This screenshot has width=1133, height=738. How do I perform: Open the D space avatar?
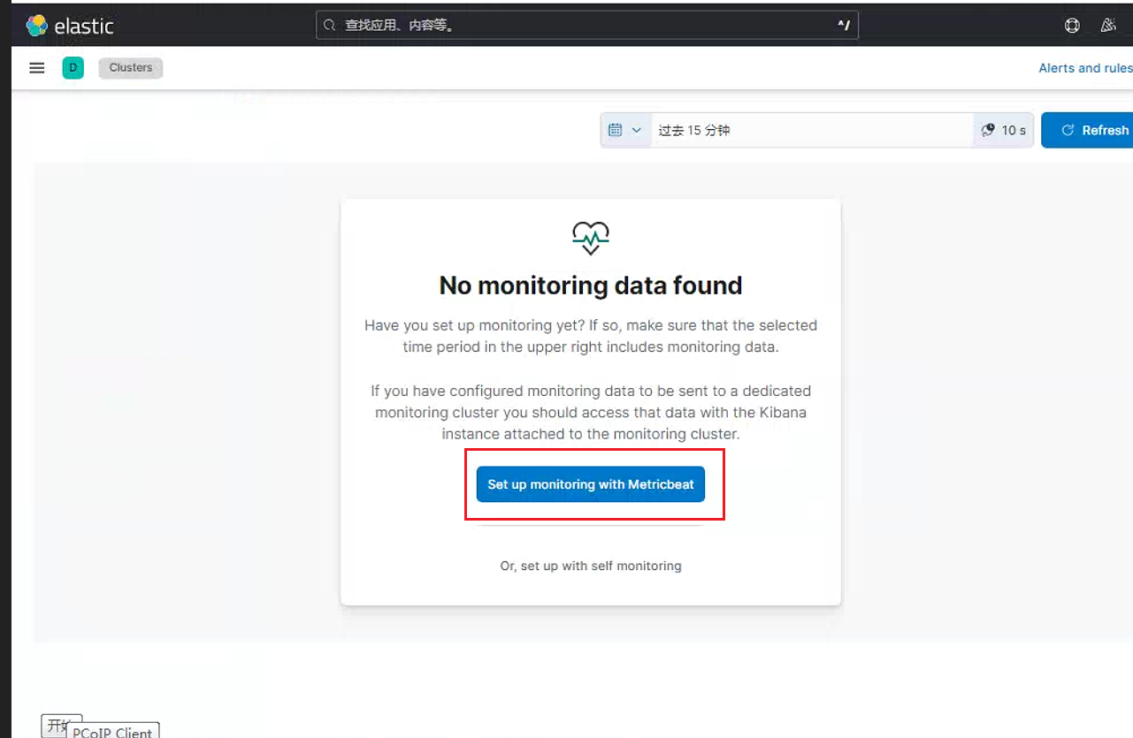(73, 68)
